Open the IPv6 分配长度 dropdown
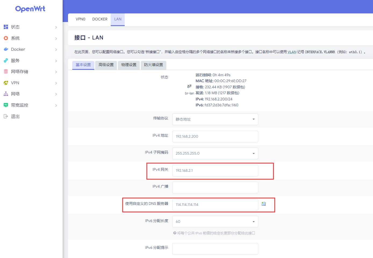This screenshot has height=258, width=373. (x=215, y=221)
